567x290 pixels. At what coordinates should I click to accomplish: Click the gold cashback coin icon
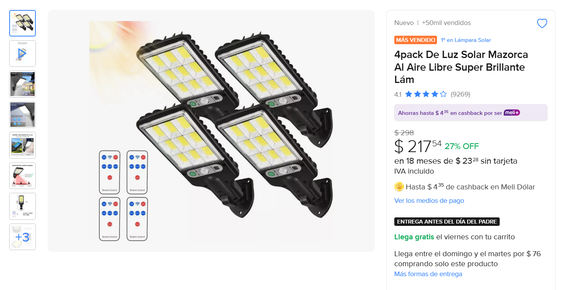tap(399, 187)
